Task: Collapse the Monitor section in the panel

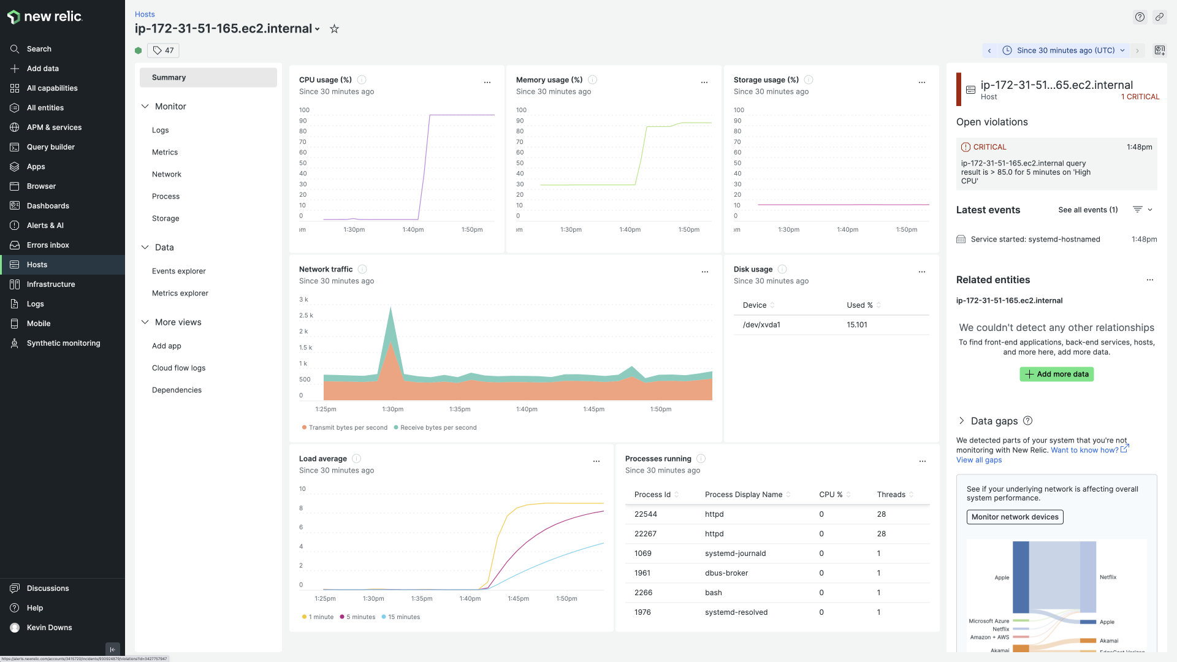Action: 145,106
